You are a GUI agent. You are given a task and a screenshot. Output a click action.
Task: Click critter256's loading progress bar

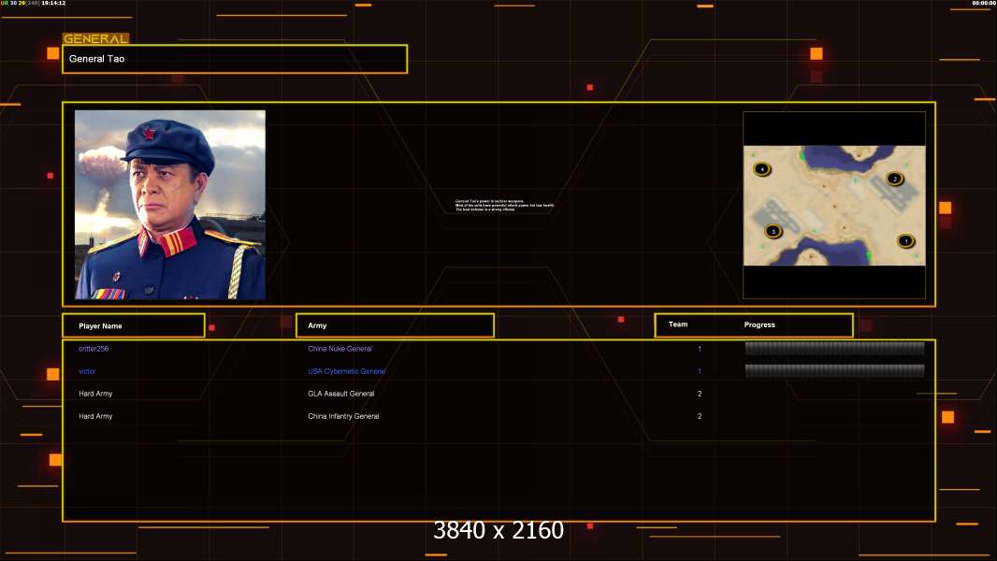click(x=834, y=348)
